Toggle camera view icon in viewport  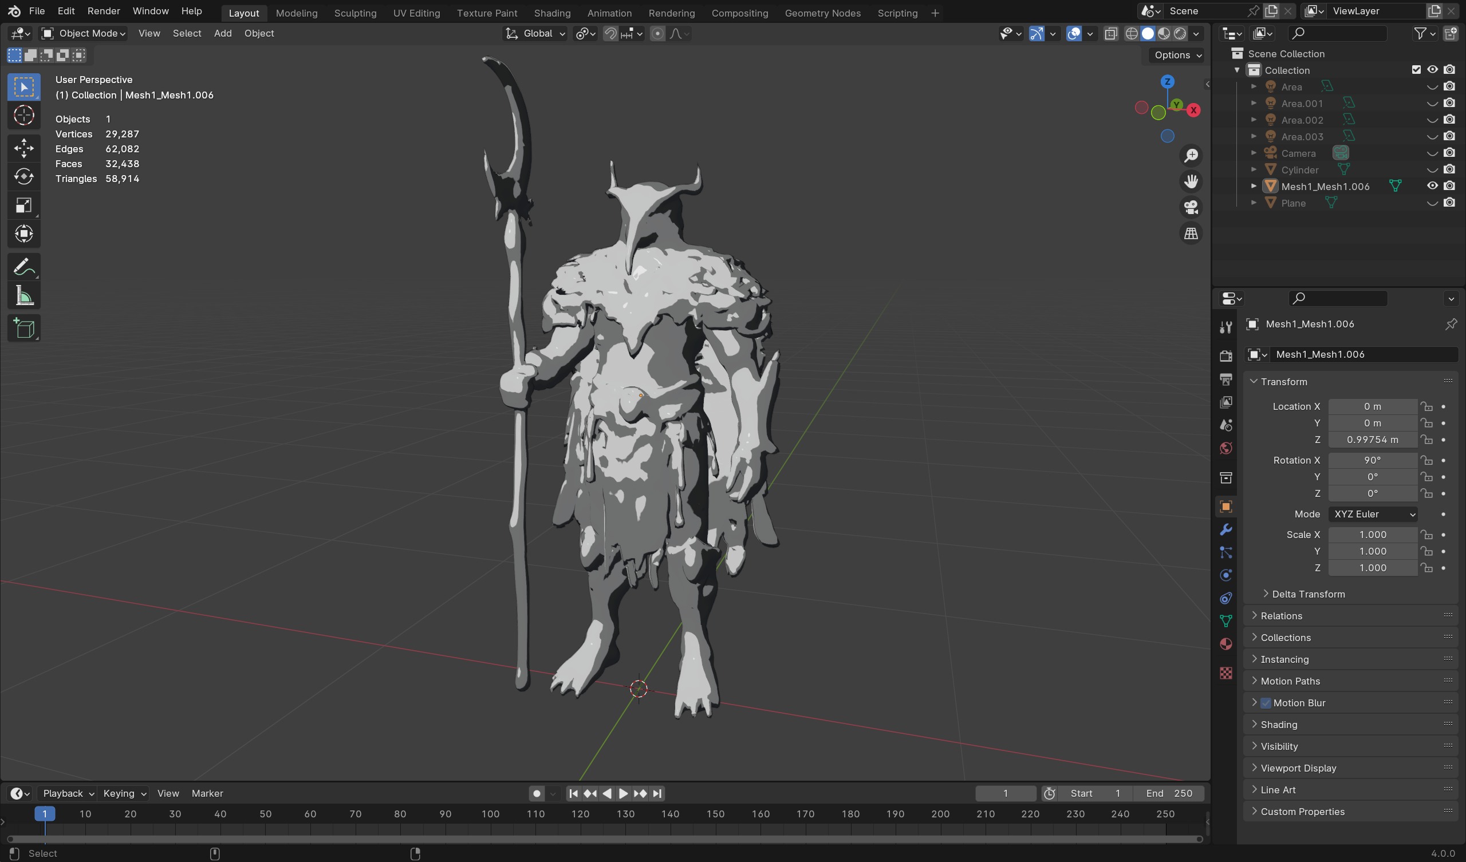(x=1191, y=207)
